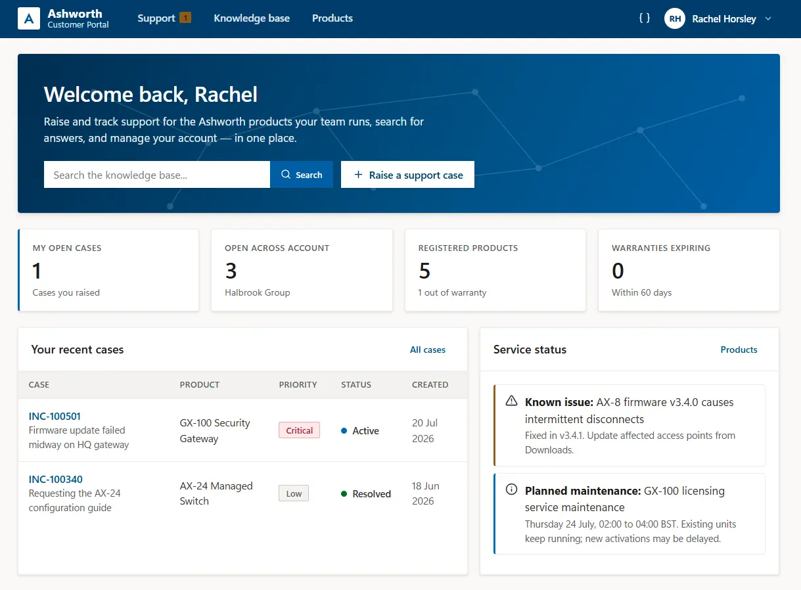801x590 pixels.
Task: Click the AX-24 Managed Switch cell
Action: pos(216,493)
